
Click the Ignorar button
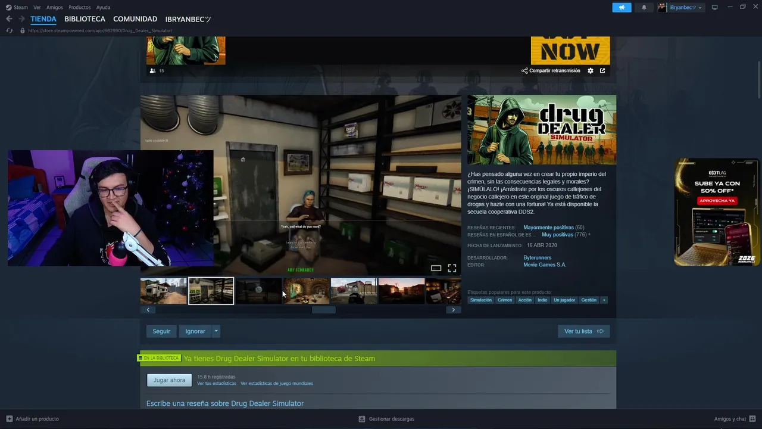pos(195,331)
